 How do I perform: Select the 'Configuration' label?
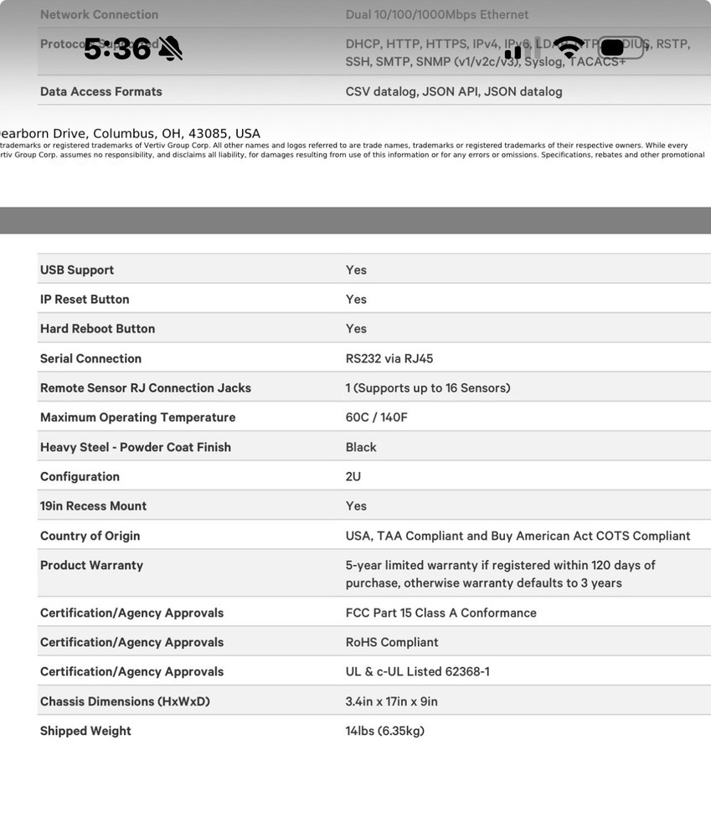pyautogui.click(x=80, y=476)
